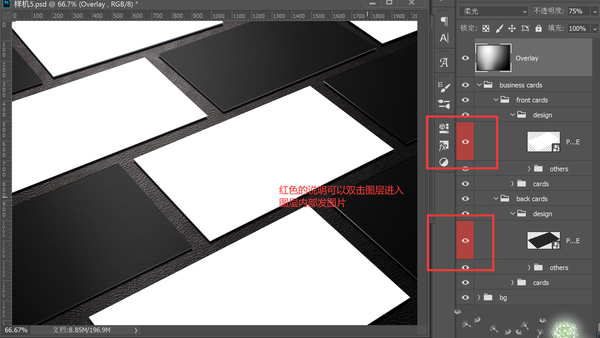Select the Overlay layer name

527,58
